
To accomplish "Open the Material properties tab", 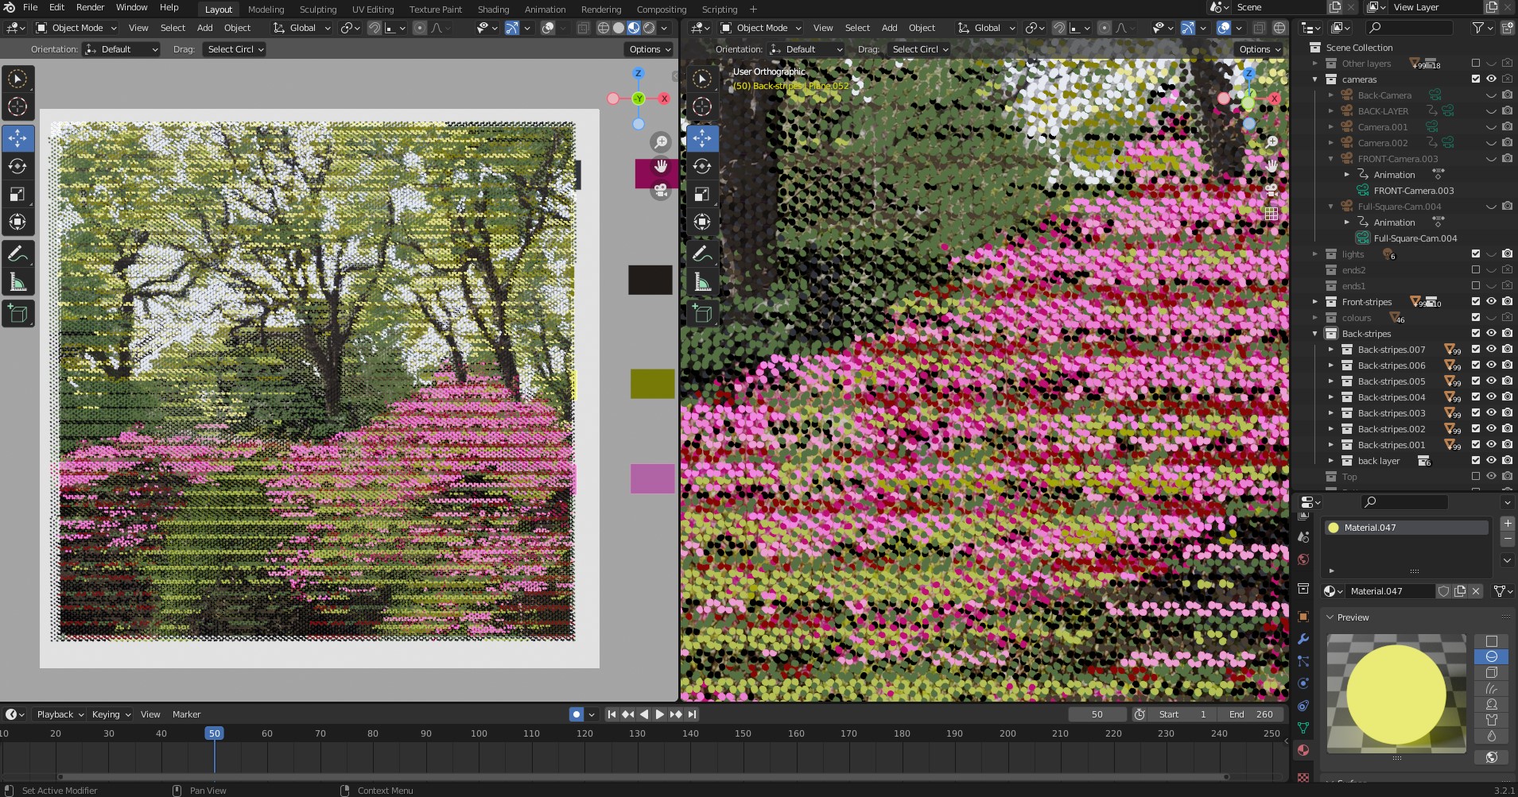I will [x=1303, y=750].
